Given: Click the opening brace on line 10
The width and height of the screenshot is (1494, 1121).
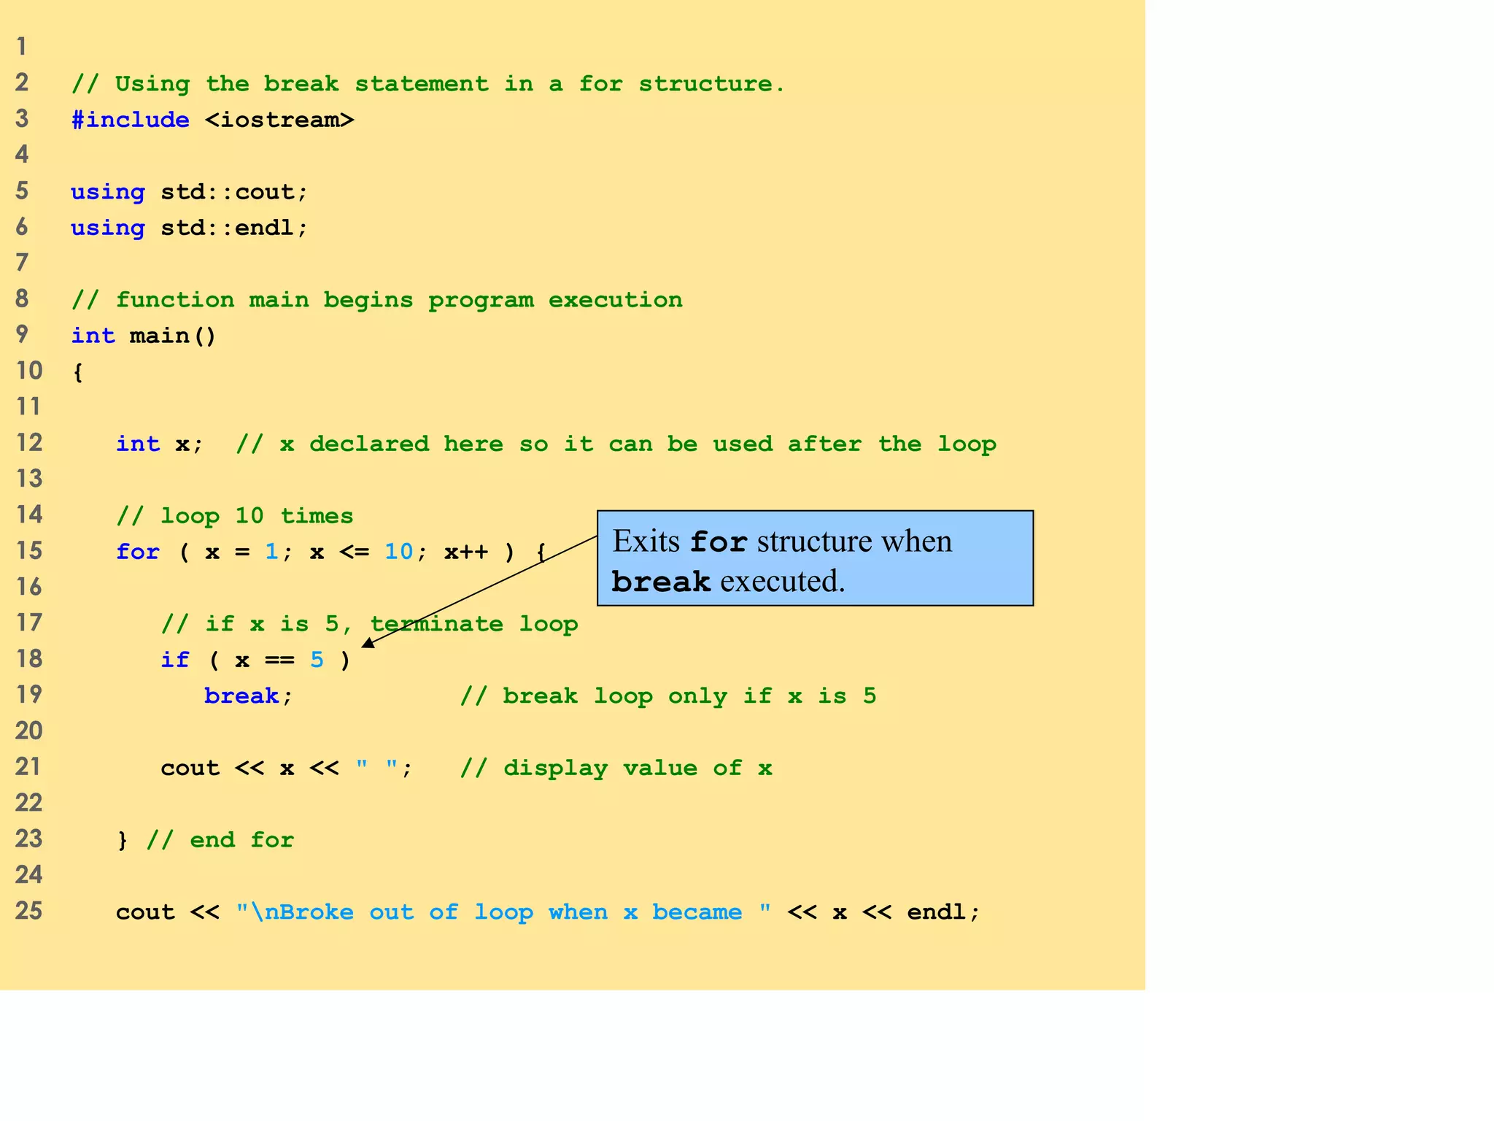Looking at the screenshot, I should pos(78,372).
